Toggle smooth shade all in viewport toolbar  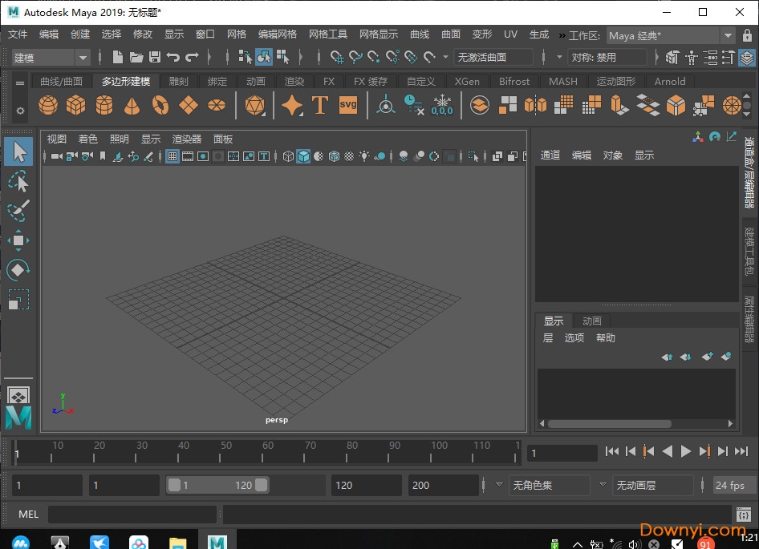303,156
